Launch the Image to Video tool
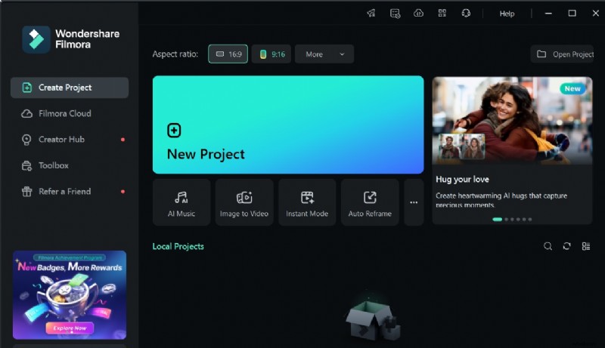This screenshot has height=348, width=605. click(244, 202)
